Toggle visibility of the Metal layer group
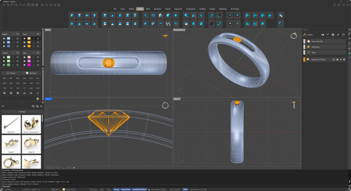Image resolution: width=351 pixels, height=191 pixels. (17, 34)
